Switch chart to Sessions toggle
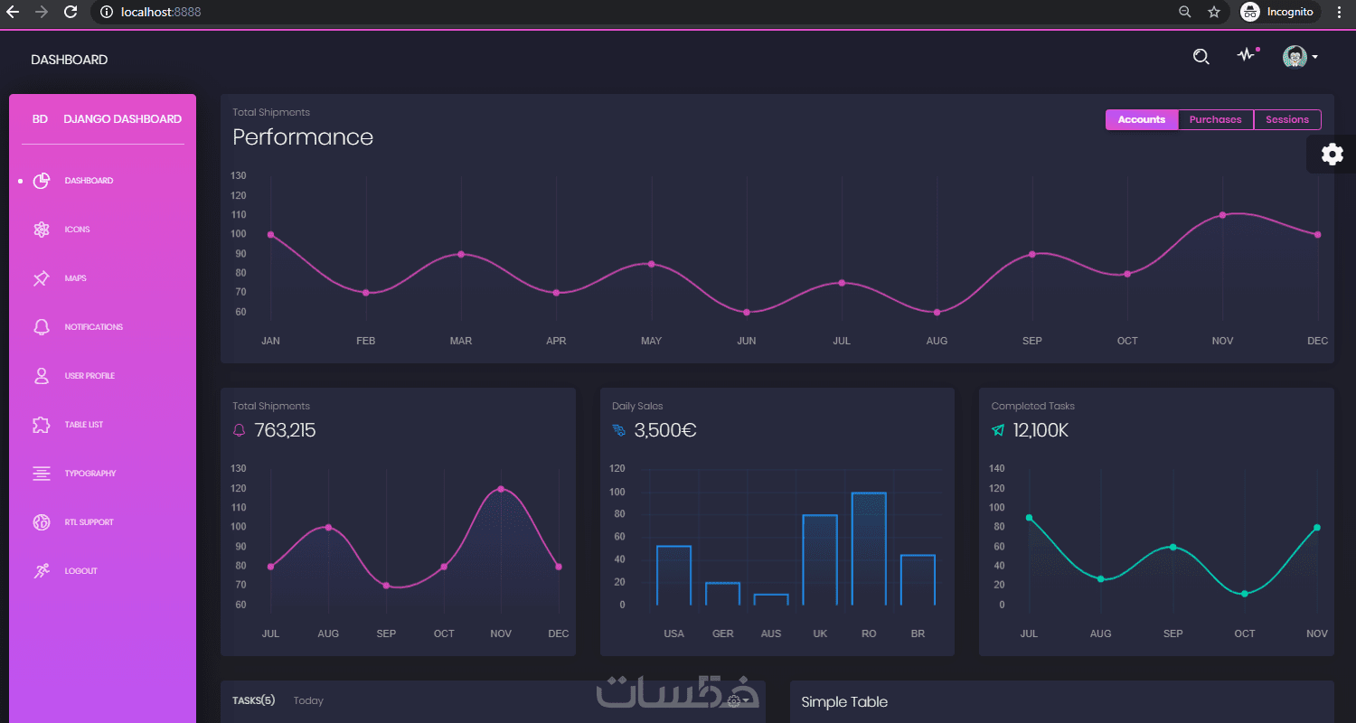The image size is (1356, 723). [1287, 119]
